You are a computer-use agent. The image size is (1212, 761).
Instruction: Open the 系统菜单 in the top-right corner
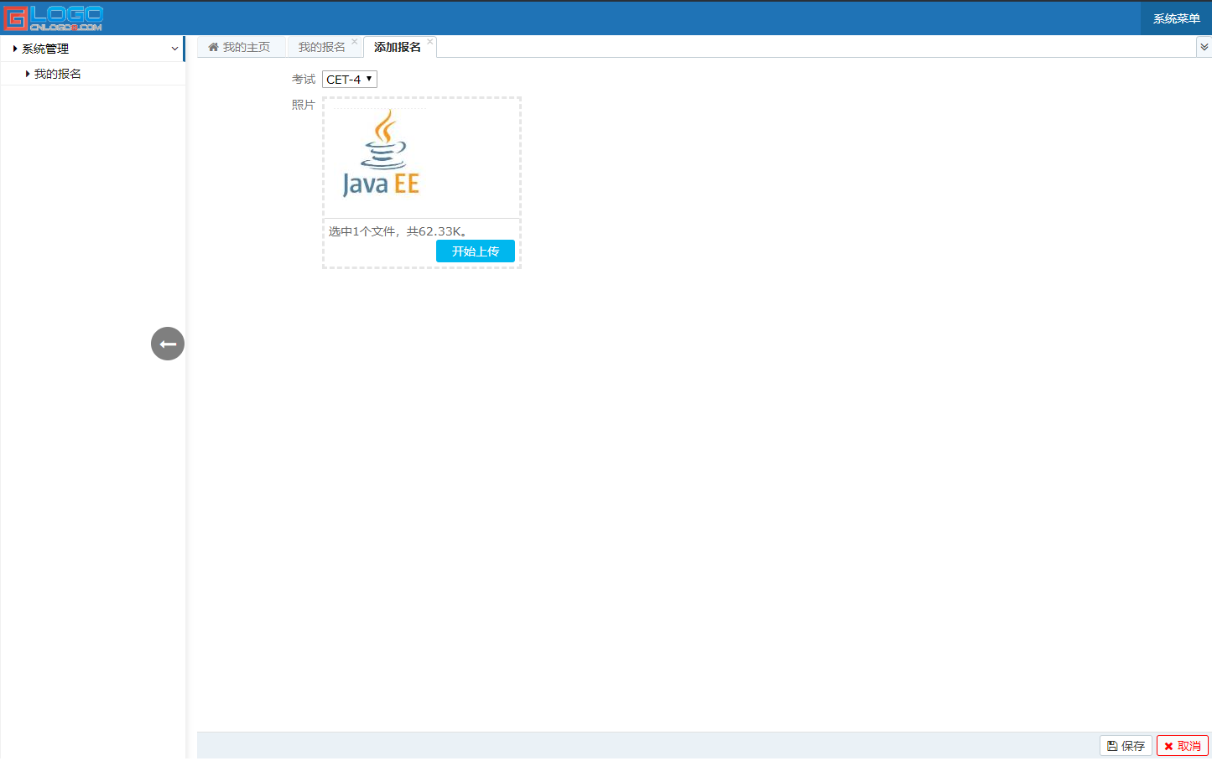[1175, 17]
